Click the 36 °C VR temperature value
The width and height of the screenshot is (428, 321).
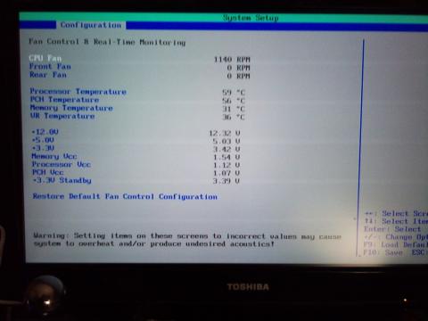click(x=234, y=117)
